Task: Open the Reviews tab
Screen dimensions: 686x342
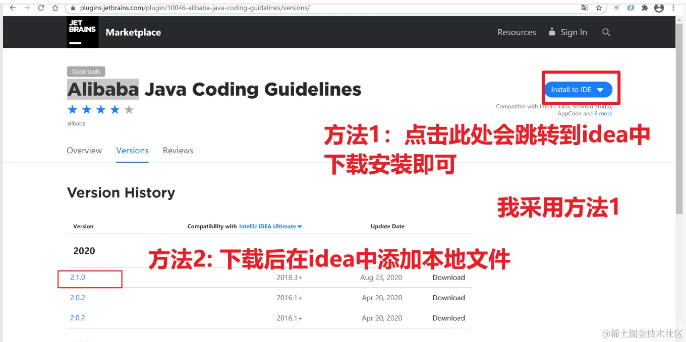Action: (x=178, y=151)
